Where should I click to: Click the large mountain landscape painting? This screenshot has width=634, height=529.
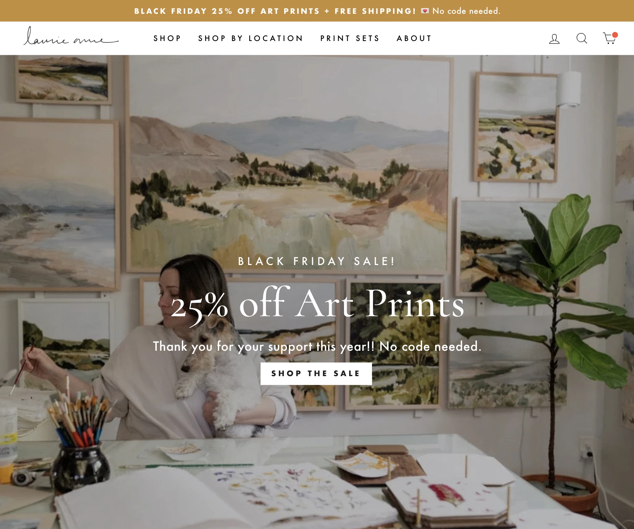289,163
